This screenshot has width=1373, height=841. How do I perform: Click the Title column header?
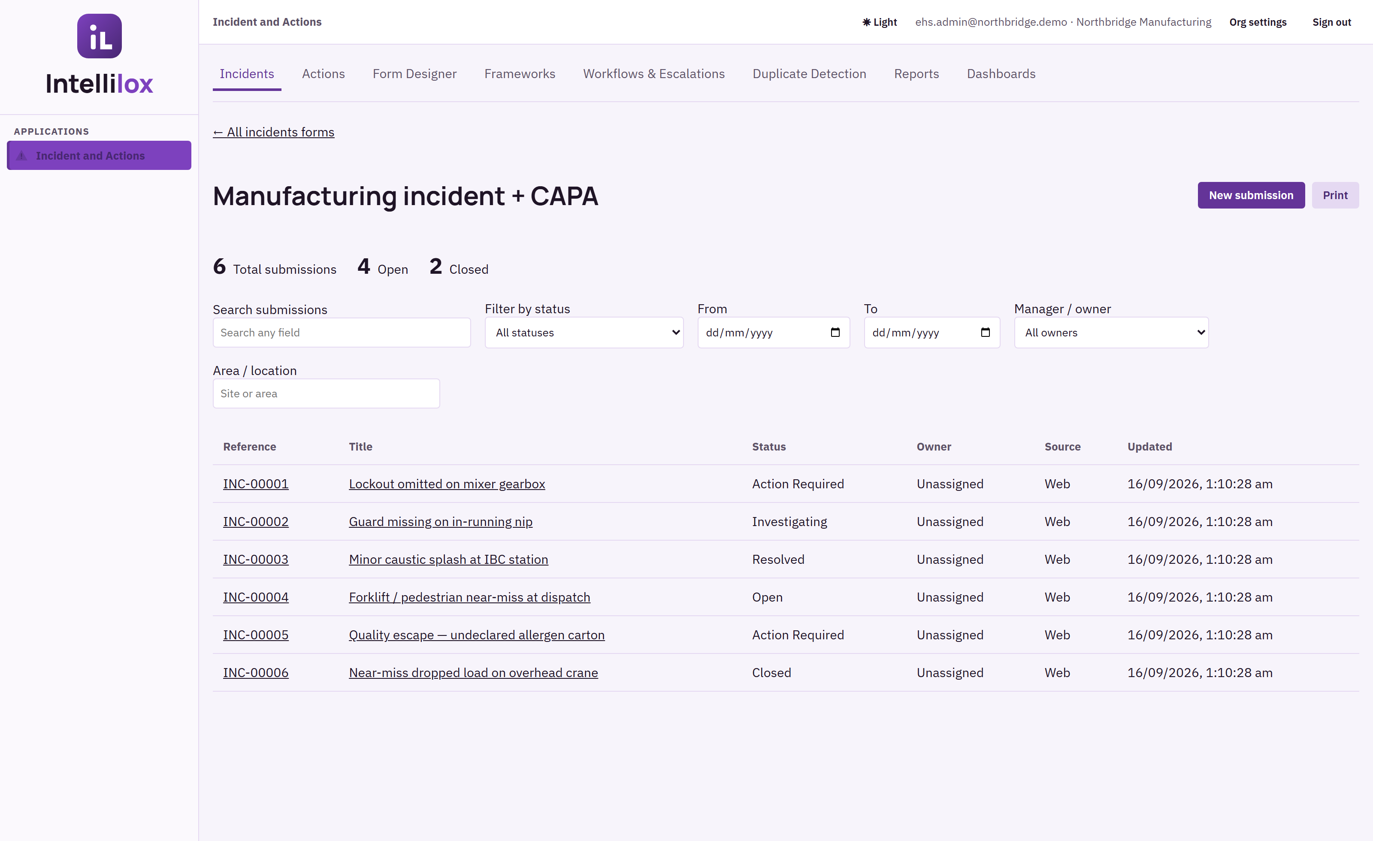pos(360,446)
